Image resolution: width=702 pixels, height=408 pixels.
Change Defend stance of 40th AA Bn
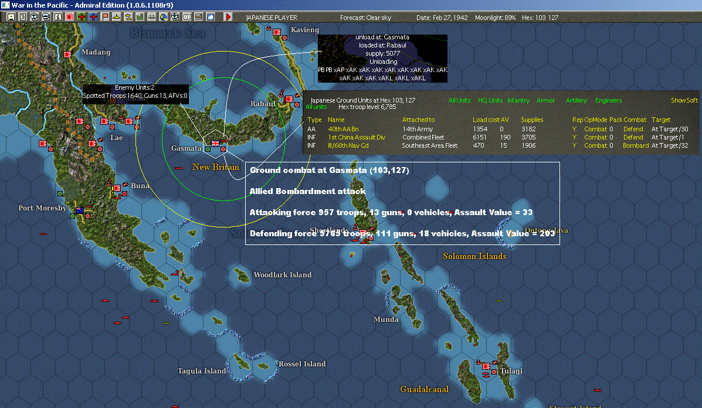point(633,129)
